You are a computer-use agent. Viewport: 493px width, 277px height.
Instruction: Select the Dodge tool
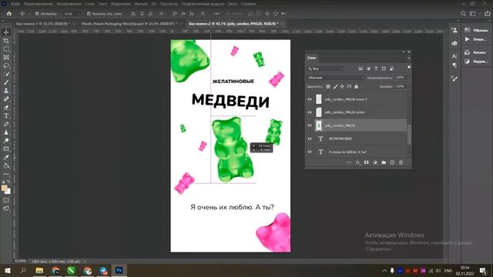point(6,141)
